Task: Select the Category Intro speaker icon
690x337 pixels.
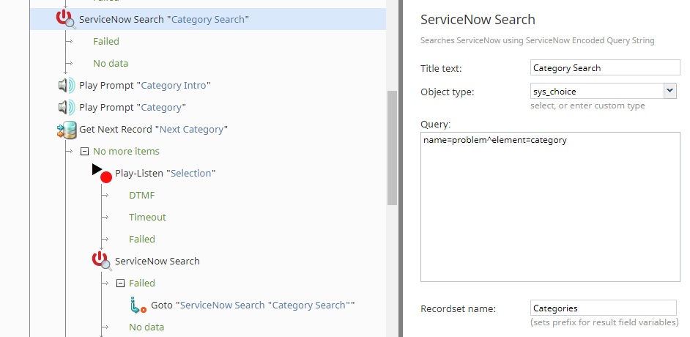Action: point(67,86)
